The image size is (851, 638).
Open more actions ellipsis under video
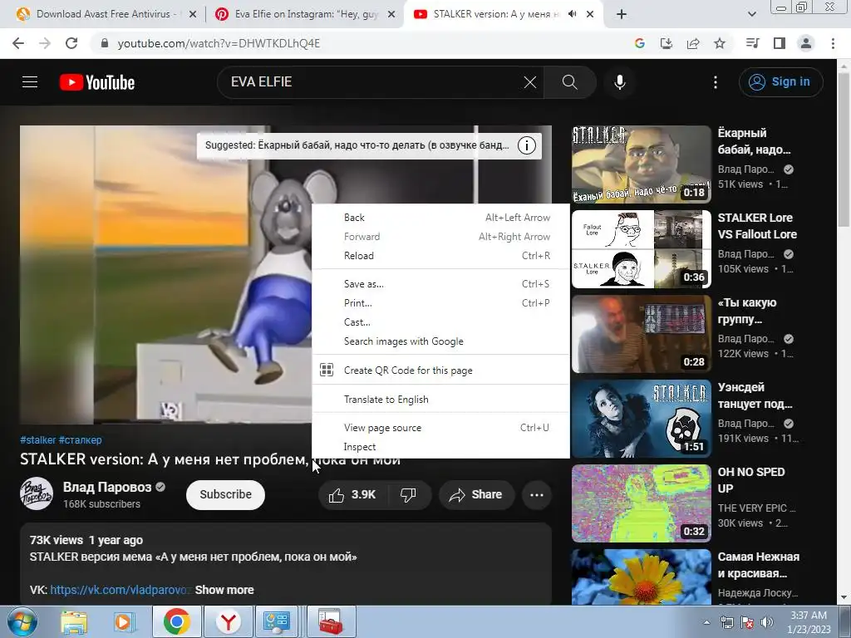(536, 495)
